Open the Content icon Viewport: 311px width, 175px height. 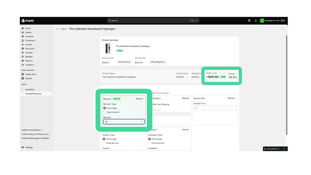[23, 52]
